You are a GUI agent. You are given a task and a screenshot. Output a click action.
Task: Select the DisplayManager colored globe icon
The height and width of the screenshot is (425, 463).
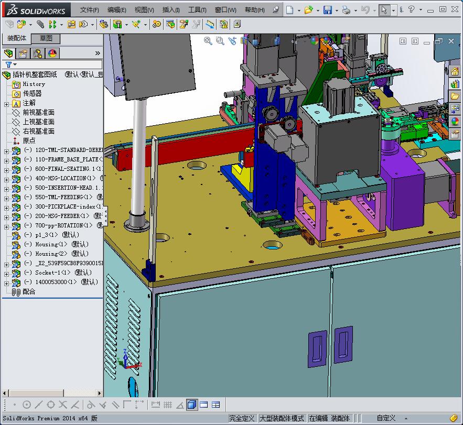coord(52,53)
